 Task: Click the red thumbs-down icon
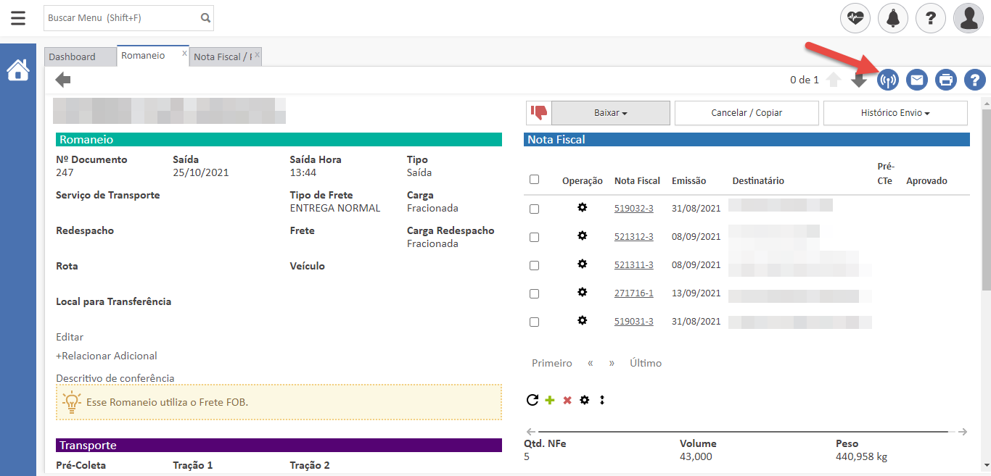tap(539, 113)
